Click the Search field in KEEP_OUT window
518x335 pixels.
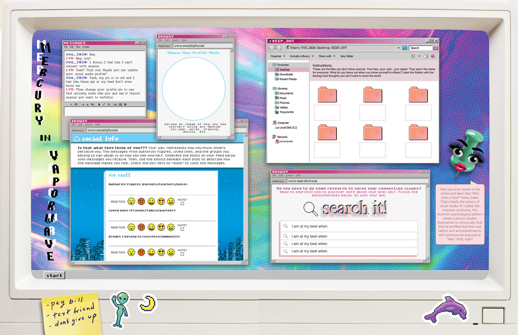[421, 48]
